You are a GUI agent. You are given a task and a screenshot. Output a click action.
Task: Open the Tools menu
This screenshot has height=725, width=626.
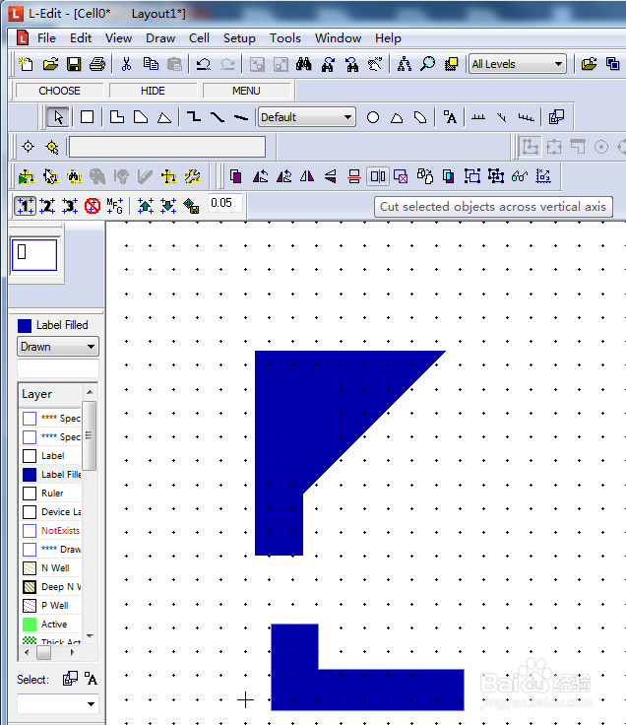pyautogui.click(x=285, y=37)
